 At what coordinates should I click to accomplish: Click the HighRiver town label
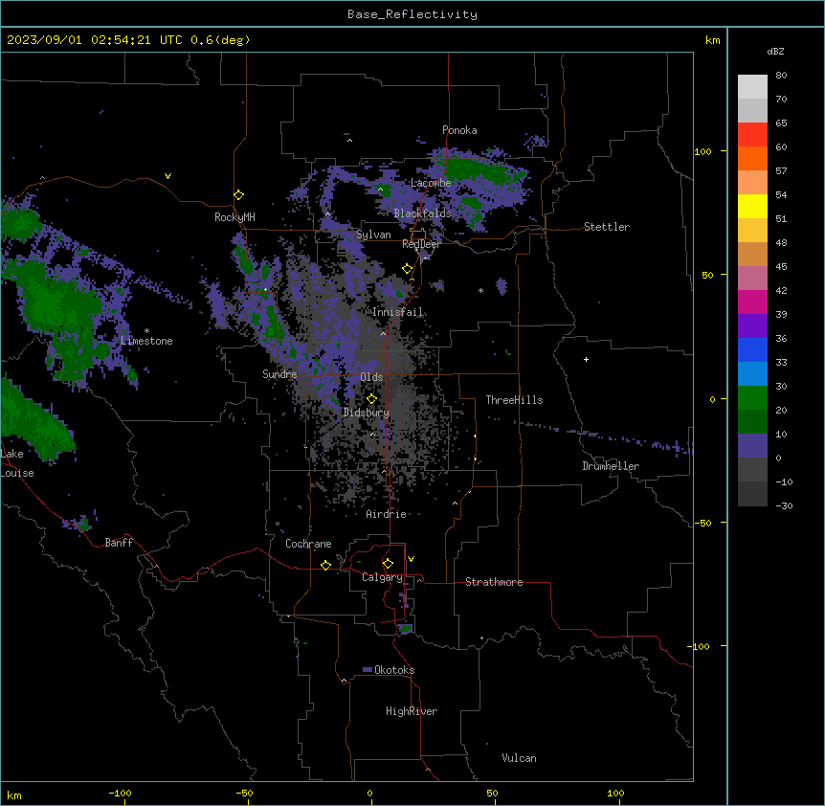(412, 711)
